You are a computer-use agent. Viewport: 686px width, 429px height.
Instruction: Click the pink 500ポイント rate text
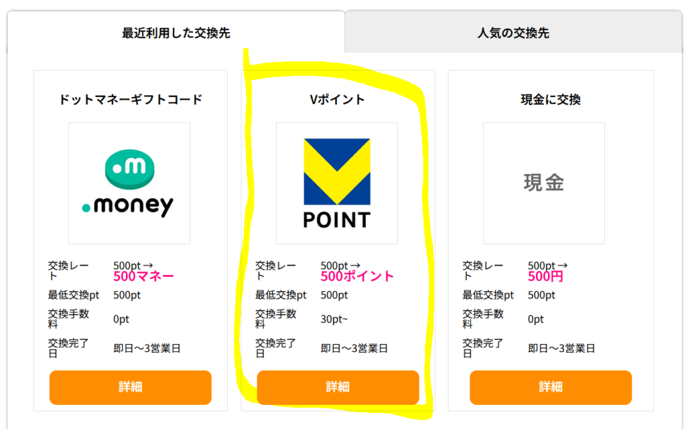pyautogui.click(x=357, y=276)
